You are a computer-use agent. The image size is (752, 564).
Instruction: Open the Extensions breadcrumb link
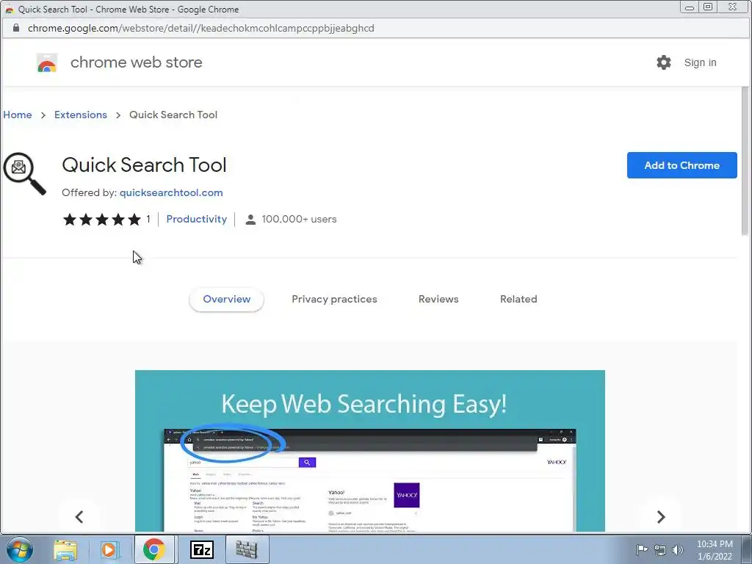(x=81, y=115)
